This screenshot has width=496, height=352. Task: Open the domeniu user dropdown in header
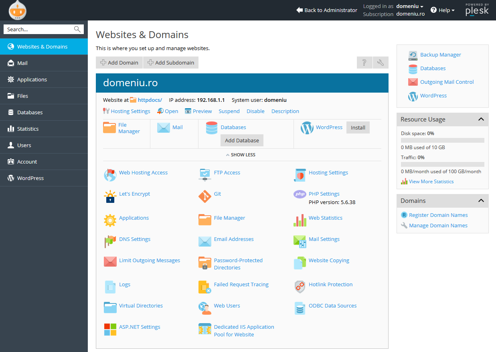tap(410, 6)
